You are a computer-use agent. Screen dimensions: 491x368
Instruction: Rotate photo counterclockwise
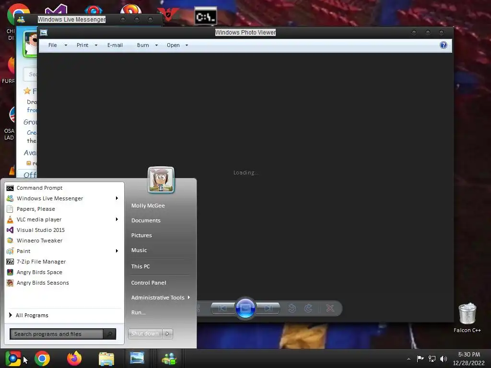(x=292, y=308)
